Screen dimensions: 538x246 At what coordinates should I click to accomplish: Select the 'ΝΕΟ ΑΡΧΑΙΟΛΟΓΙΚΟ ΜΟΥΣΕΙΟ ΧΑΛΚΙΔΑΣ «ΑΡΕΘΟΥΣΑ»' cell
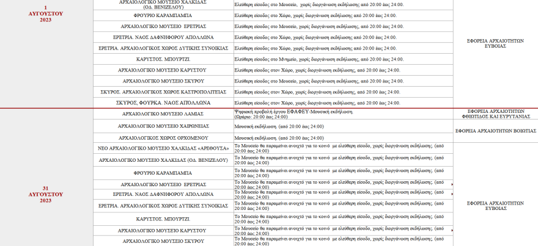click(x=163, y=148)
